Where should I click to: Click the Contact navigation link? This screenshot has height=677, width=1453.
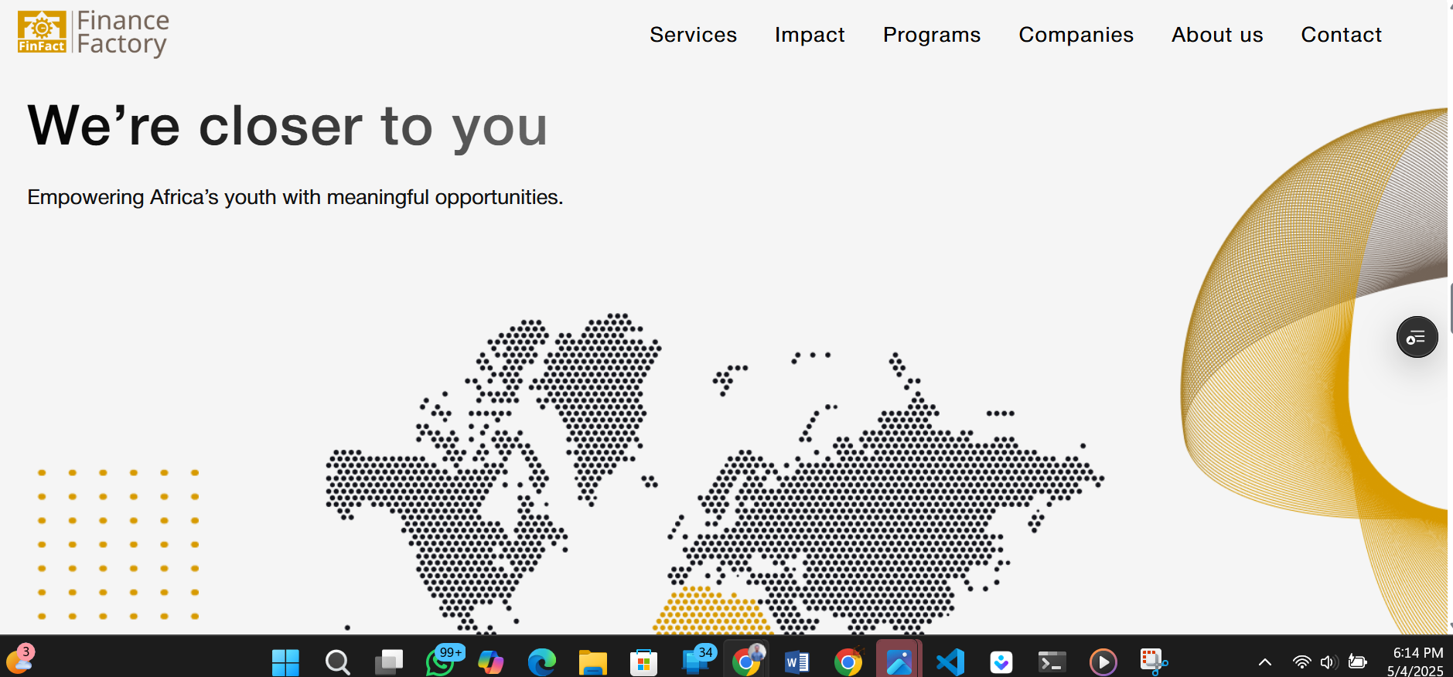pyautogui.click(x=1341, y=35)
